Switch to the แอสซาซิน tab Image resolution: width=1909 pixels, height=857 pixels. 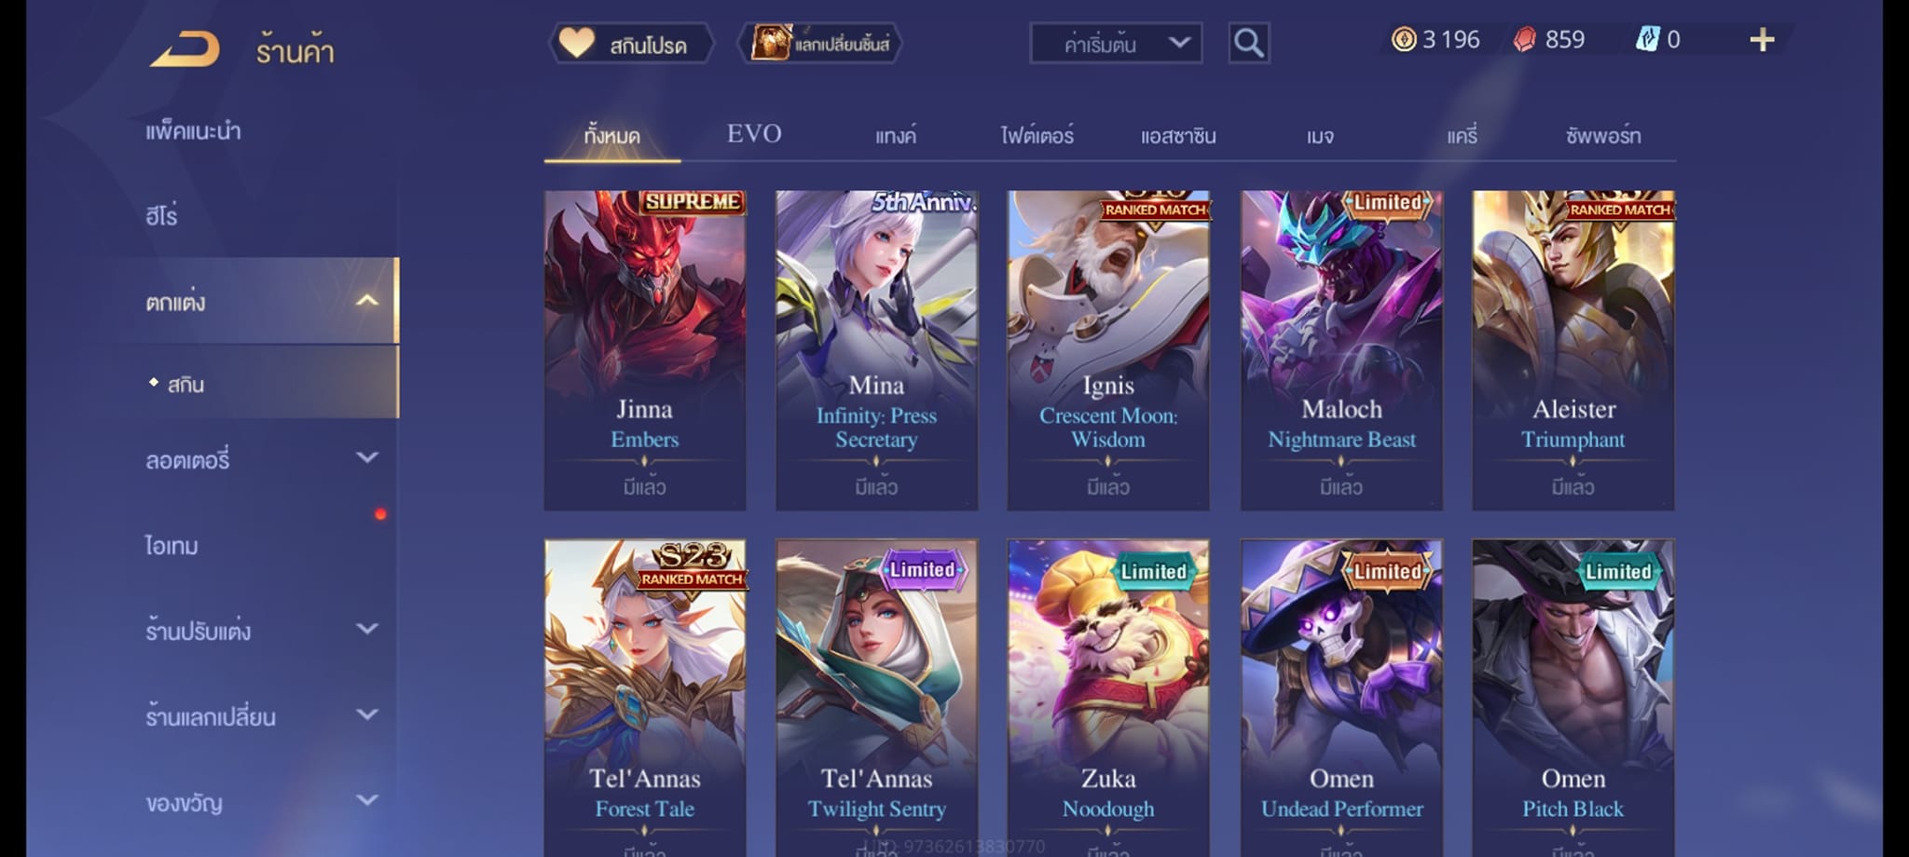pyautogui.click(x=1178, y=136)
